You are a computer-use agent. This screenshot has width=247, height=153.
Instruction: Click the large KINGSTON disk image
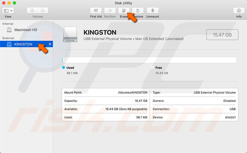(70, 34)
